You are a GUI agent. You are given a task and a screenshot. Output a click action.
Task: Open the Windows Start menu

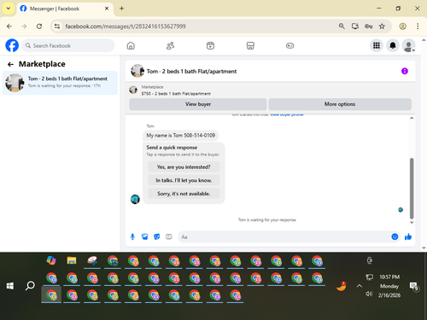(10, 286)
